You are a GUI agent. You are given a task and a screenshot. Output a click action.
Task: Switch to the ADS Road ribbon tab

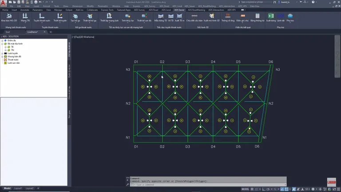153,10
